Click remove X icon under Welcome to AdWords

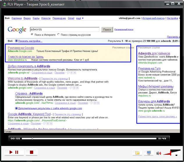(77, 88)
